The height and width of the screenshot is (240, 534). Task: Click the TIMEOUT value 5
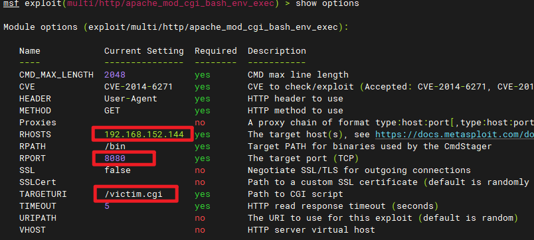[107, 206]
